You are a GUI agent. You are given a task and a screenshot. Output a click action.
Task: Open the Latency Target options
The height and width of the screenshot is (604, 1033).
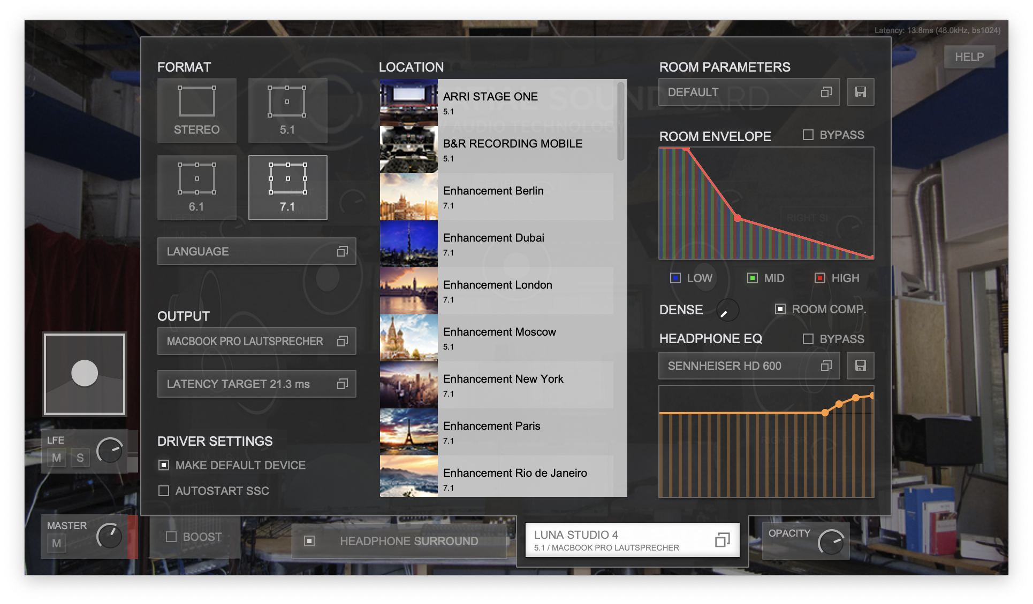(x=257, y=383)
